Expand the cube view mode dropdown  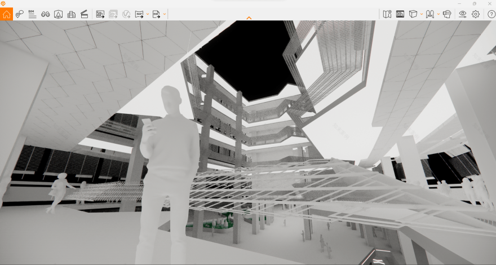pyautogui.click(x=421, y=14)
